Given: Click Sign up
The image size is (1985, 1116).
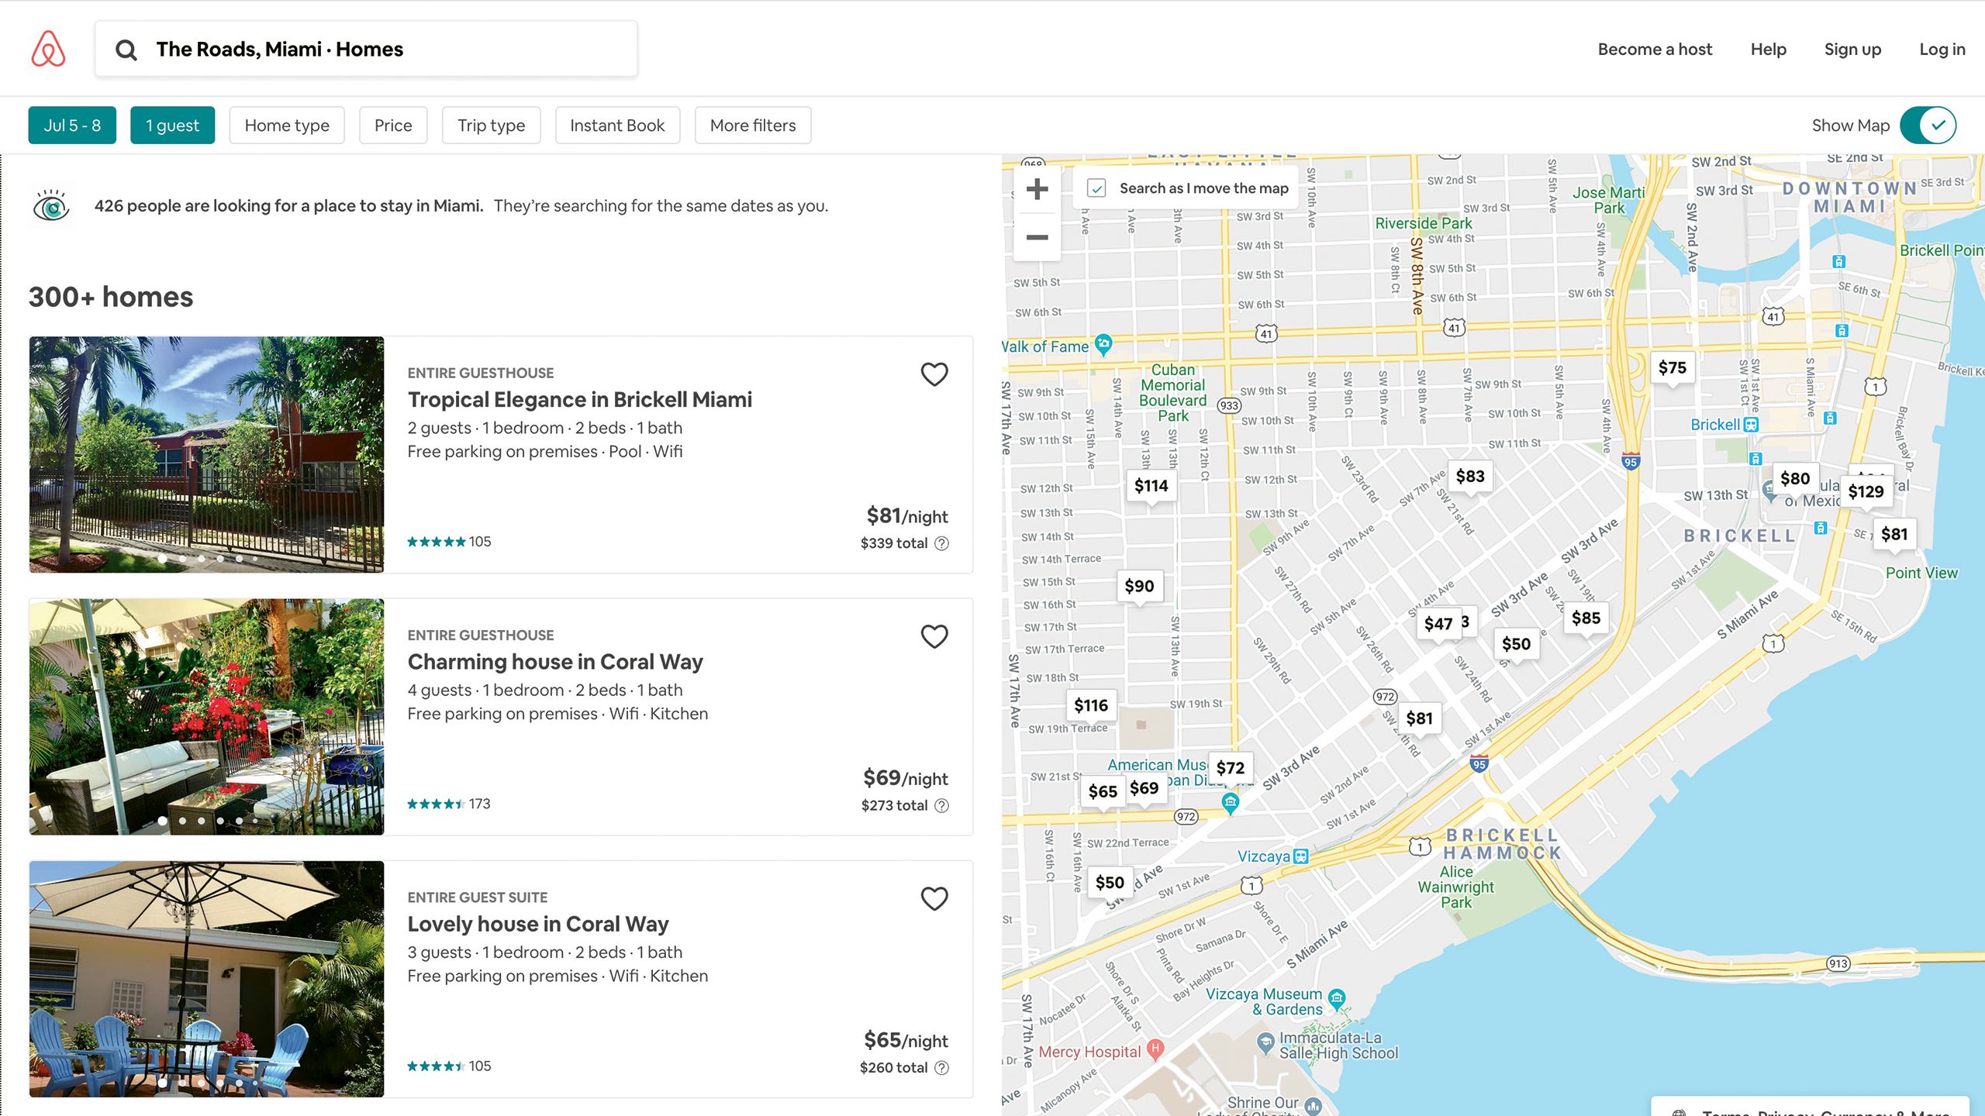Looking at the screenshot, I should pos(1852,50).
